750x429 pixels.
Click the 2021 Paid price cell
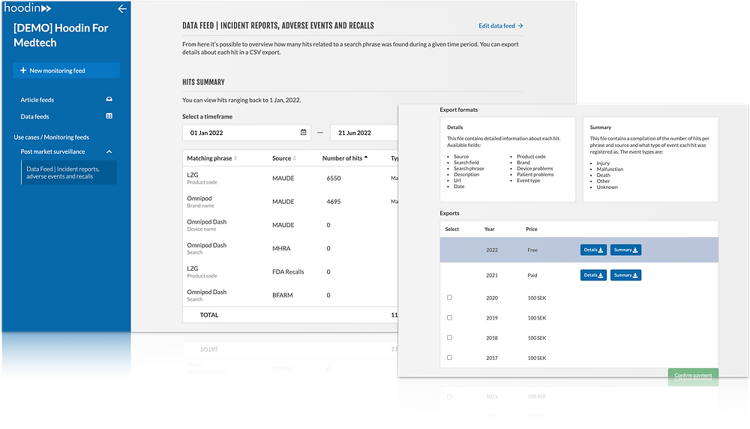click(532, 275)
